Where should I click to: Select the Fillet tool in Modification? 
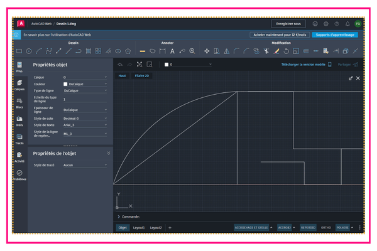click(x=237, y=51)
